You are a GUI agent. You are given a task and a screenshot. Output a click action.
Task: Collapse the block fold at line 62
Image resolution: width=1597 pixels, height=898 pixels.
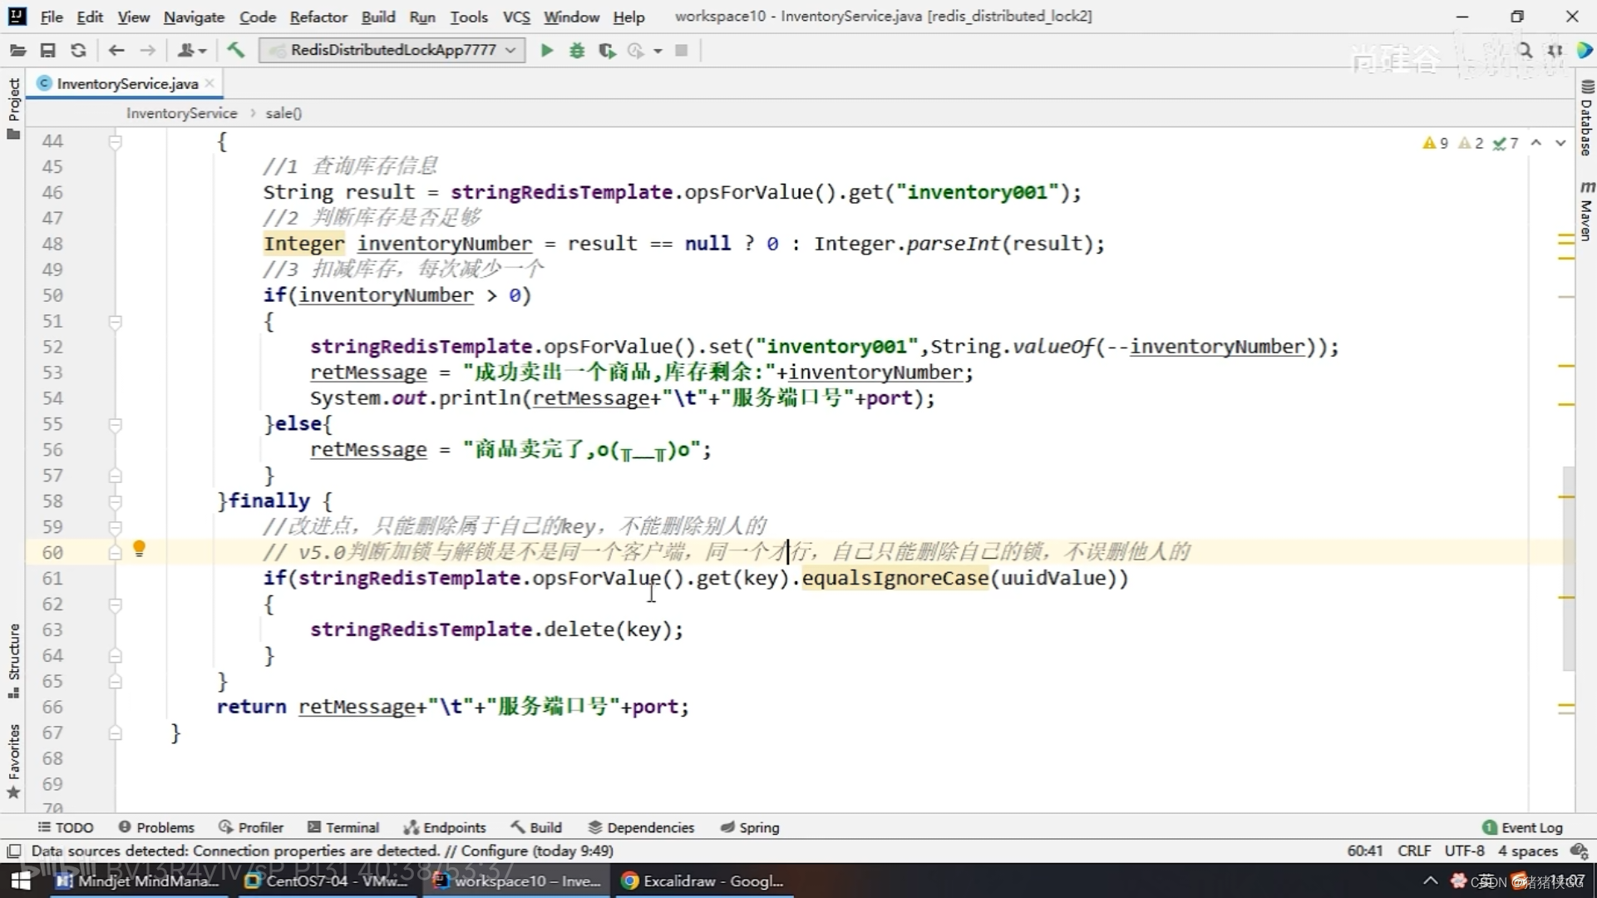(x=116, y=604)
